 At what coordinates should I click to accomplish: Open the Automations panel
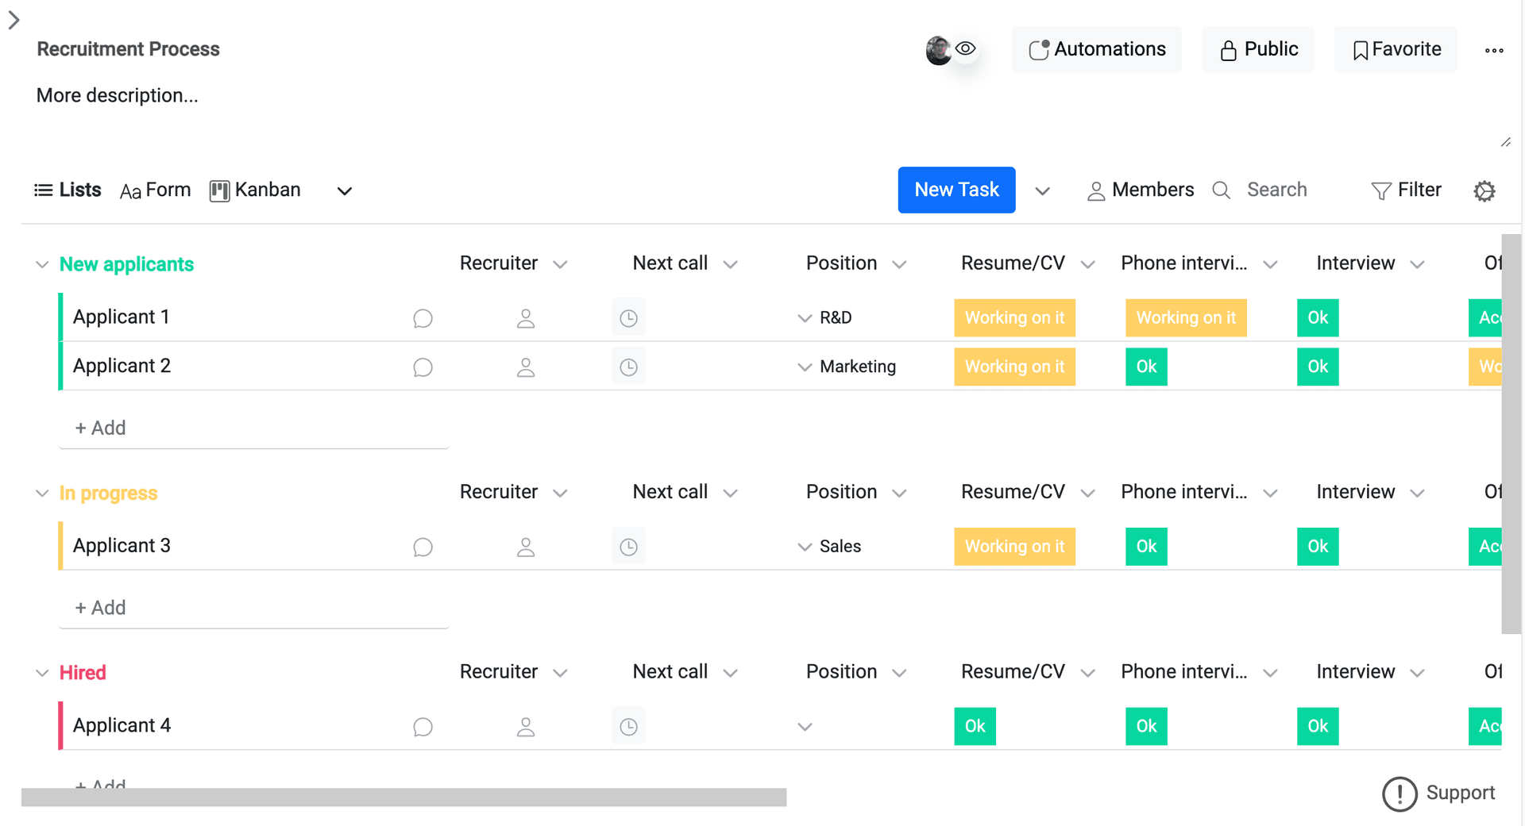pyautogui.click(x=1097, y=49)
